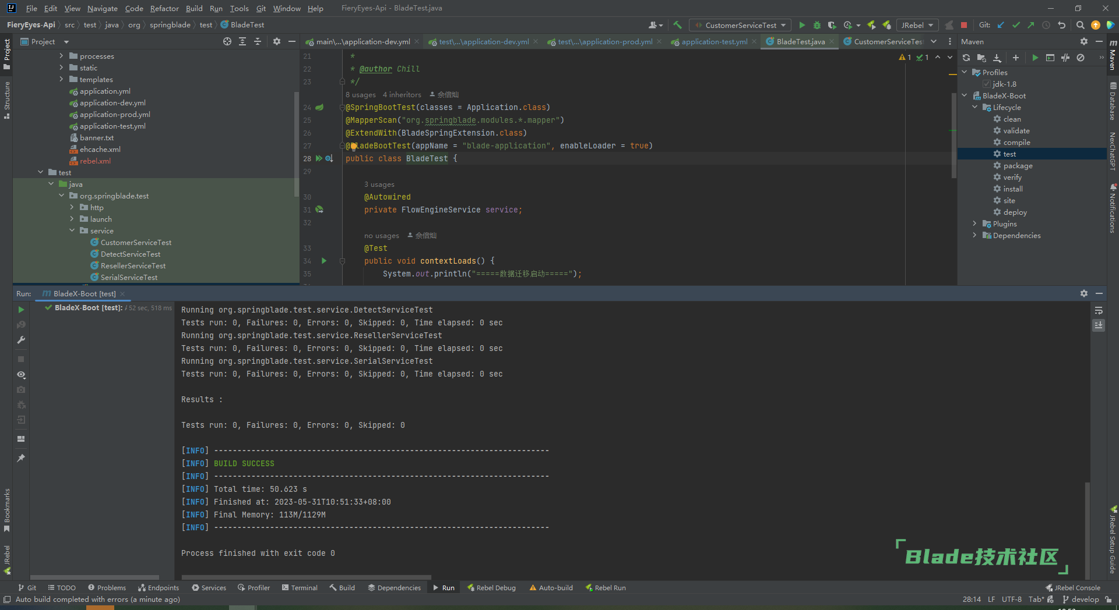This screenshot has height=610, width=1119.
Task: Open Maven panel settings gear
Action: (1084, 41)
